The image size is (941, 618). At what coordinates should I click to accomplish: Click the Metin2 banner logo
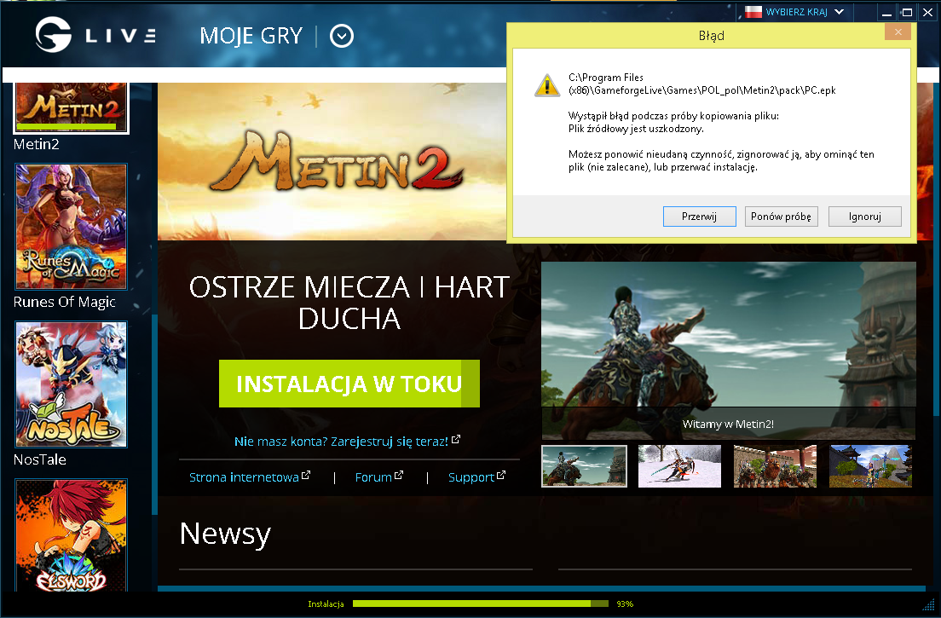338,161
